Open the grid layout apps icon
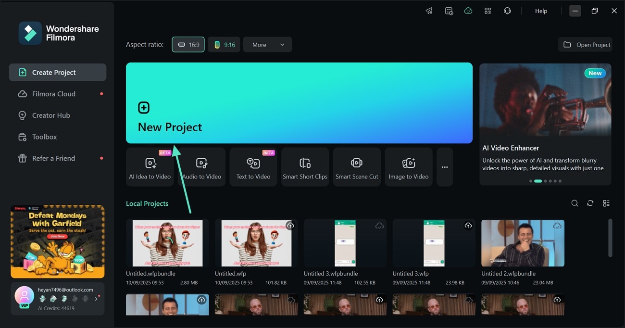Image resolution: width=625 pixels, height=328 pixels. (x=487, y=11)
